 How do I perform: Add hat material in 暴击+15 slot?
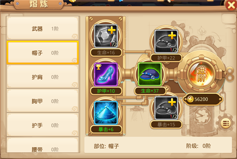point(166,108)
